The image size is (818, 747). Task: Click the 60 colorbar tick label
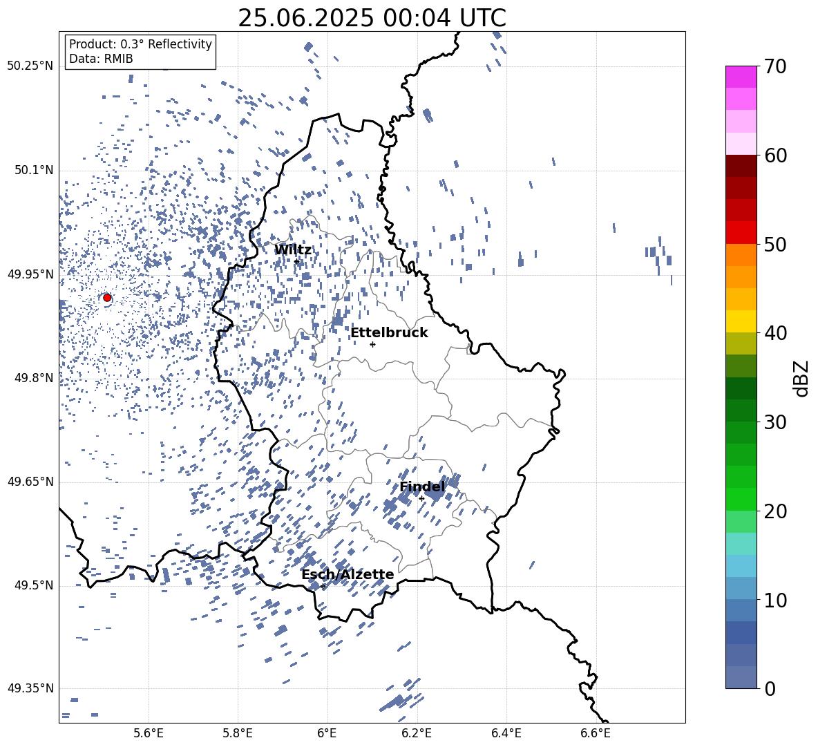pos(776,155)
